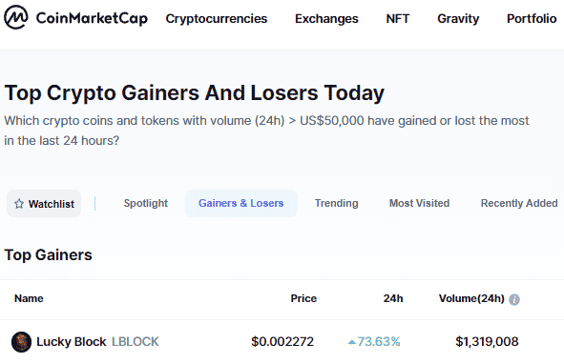Screen dimensions: 564x364
Task: Select the Gainers & Losers tab
Action: (241, 203)
